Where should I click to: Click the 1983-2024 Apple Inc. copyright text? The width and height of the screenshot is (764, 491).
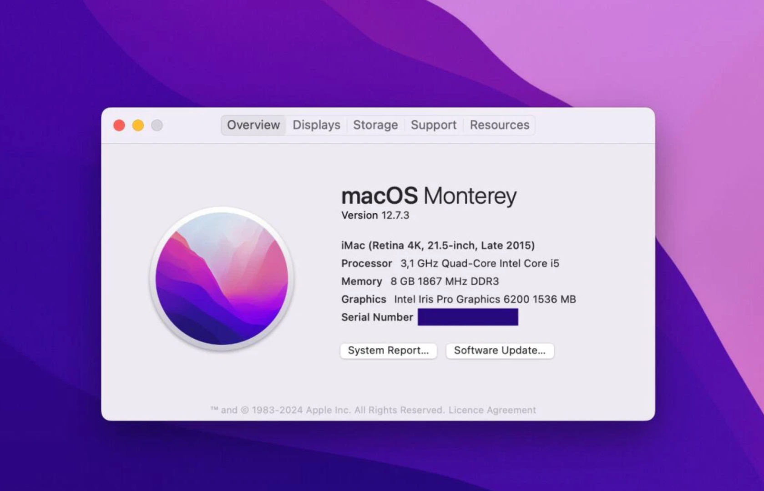(x=328, y=410)
